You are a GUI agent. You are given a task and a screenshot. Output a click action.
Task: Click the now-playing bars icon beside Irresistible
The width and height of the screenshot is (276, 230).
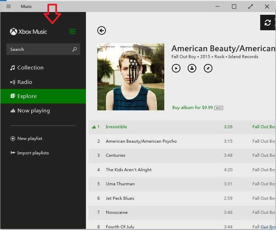93,127
